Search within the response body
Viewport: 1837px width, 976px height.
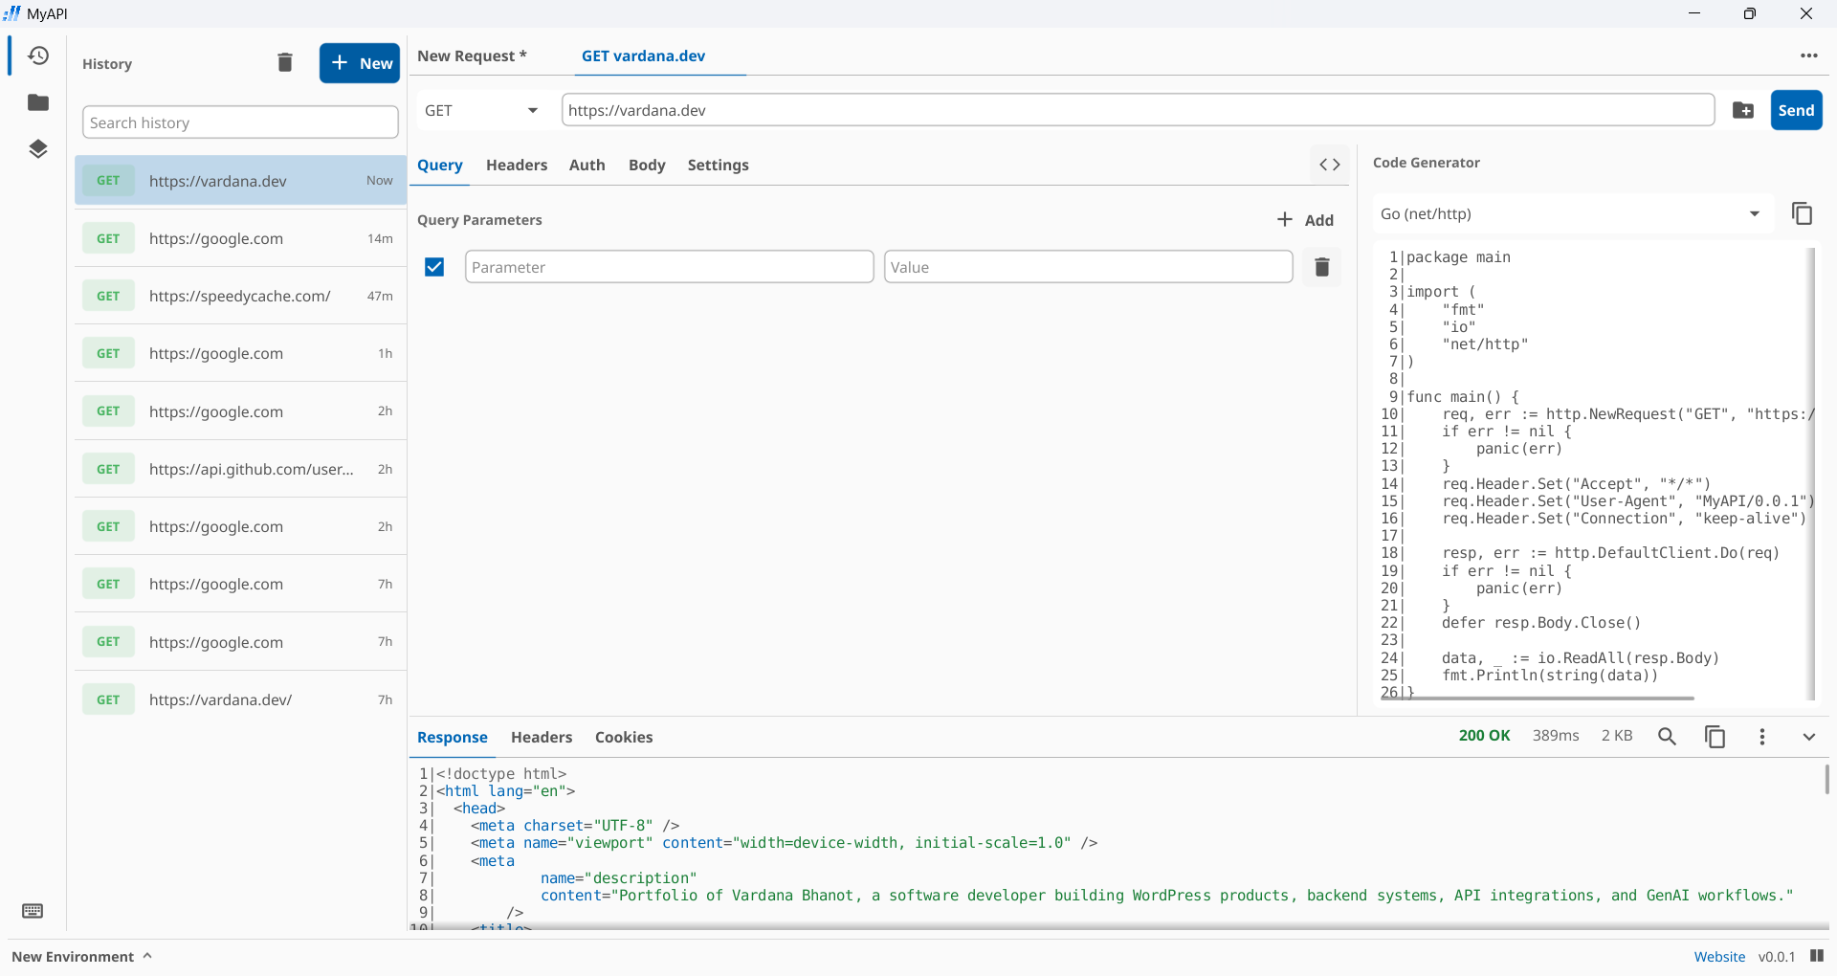1667,737
